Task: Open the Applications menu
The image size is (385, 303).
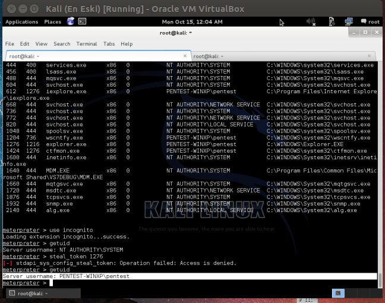Action: point(21,22)
